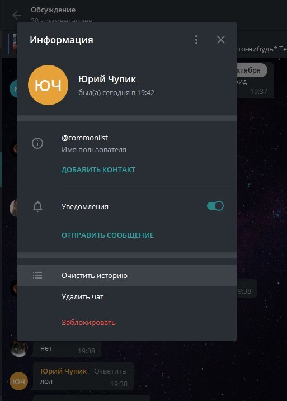Click the Имя пользователя label

[93, 150]
